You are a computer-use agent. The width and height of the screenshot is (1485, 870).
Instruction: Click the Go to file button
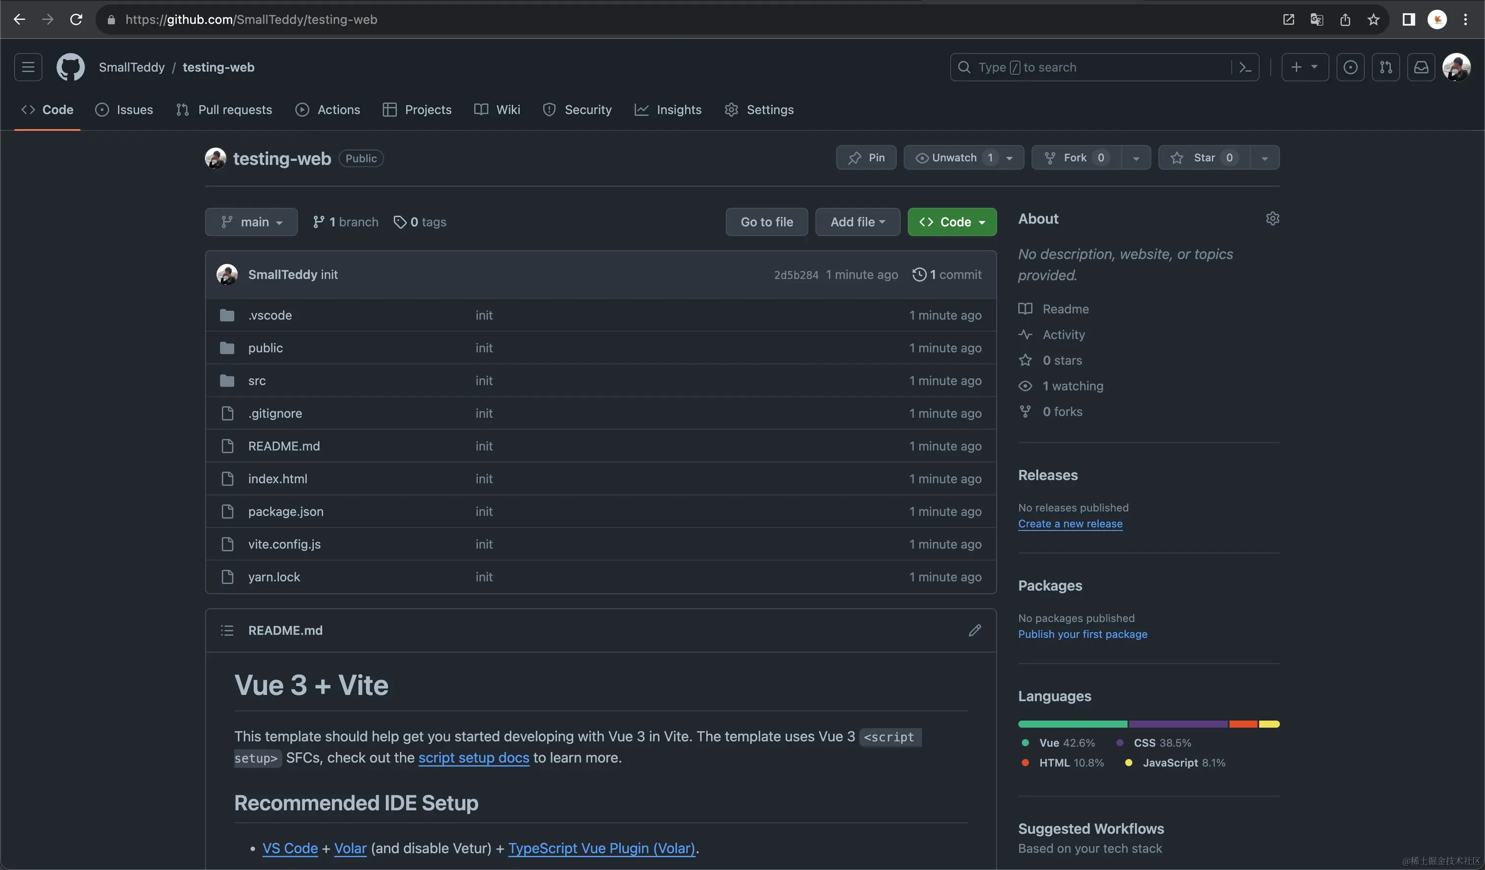766,222
